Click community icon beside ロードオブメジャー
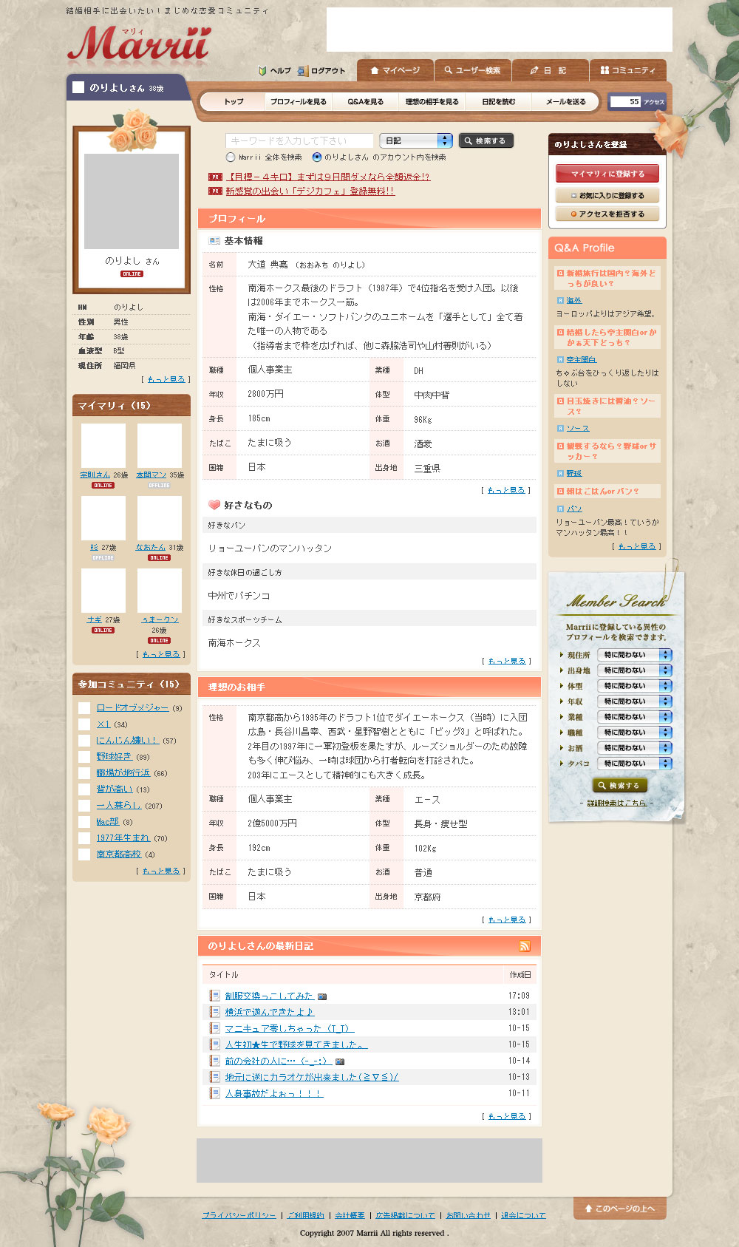Image resolution: width=739 pixels, height=1247 pixels. pos(84,708)
